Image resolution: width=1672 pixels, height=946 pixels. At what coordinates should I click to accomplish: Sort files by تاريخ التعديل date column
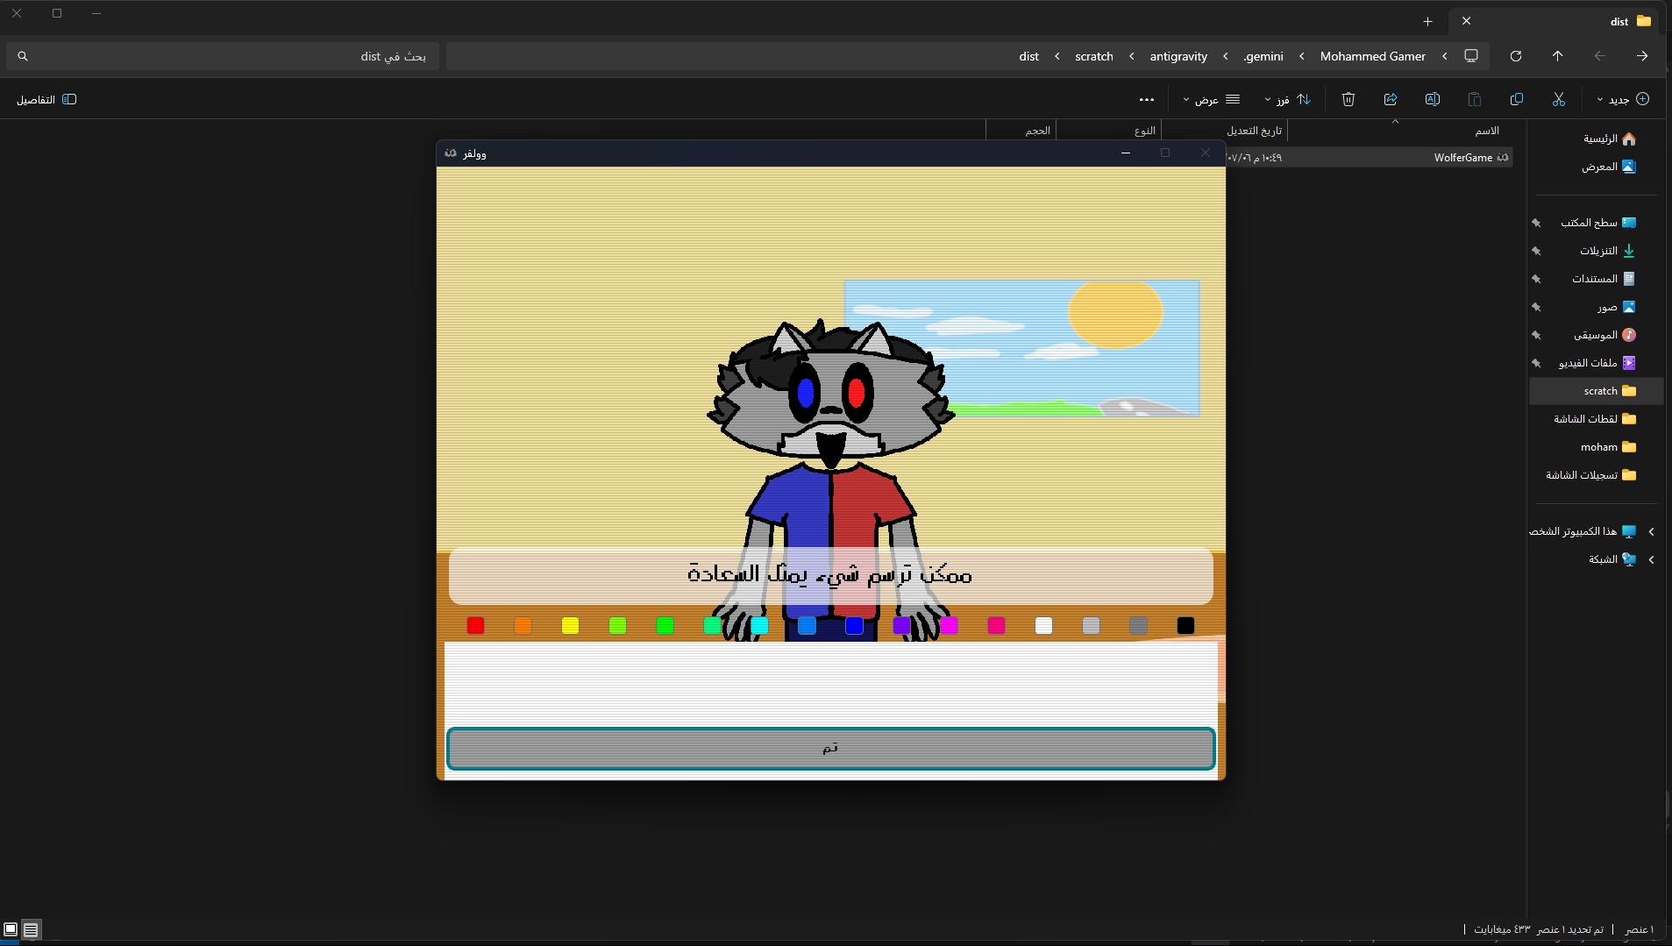coord(1224,131)
